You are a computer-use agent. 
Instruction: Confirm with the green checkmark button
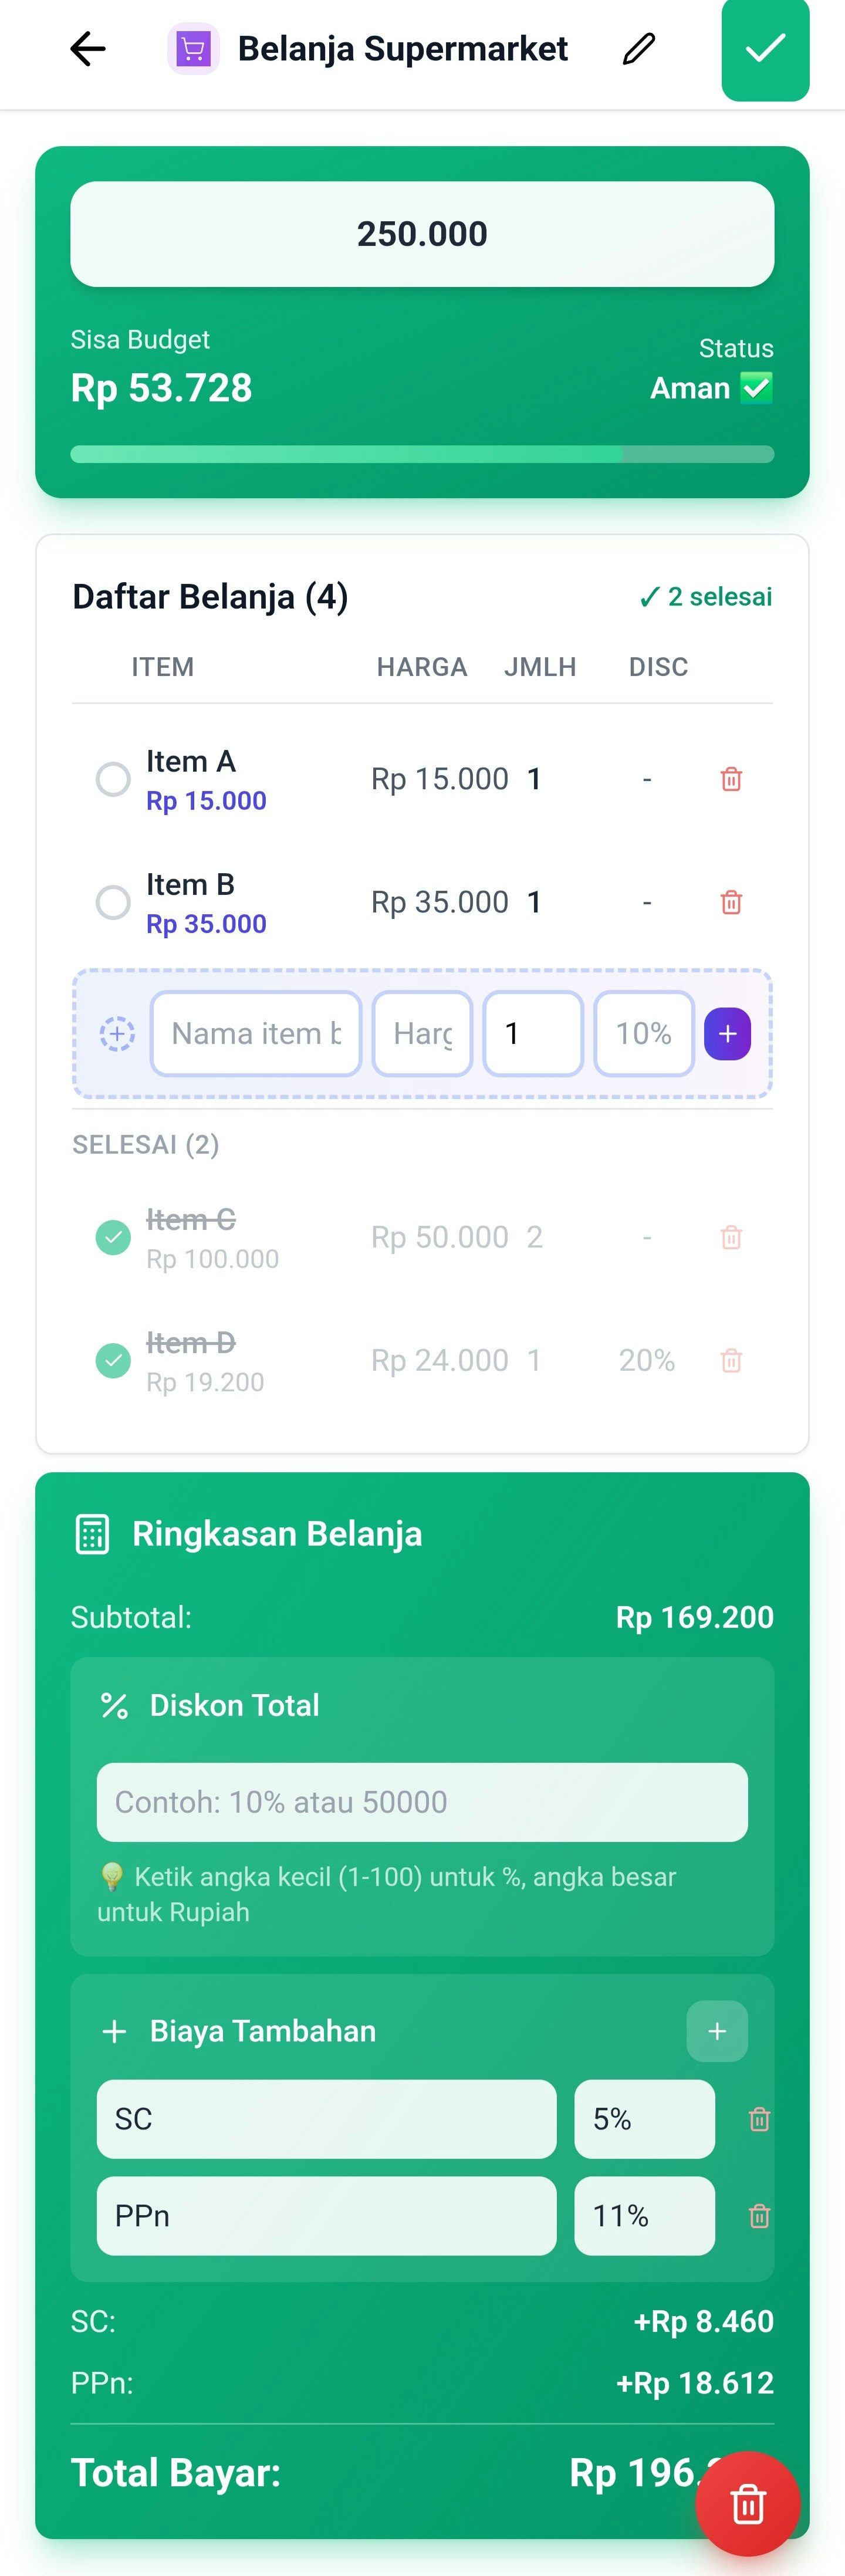(x=765, y=49)
